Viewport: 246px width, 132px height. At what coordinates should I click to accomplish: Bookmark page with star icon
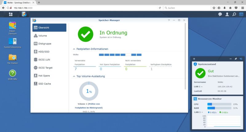pos(214,8)
